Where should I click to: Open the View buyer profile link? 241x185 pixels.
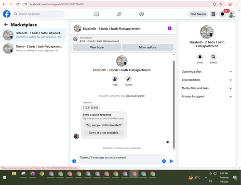point(135,96)
